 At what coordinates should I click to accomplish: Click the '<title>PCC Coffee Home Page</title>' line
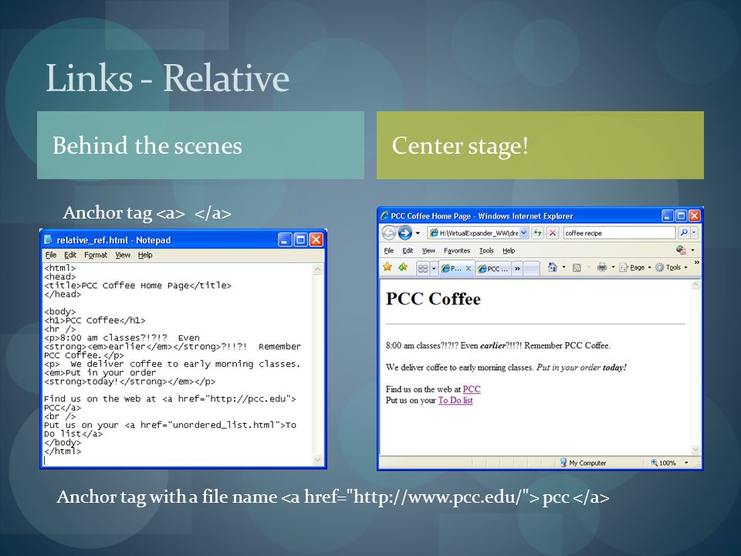pyautogui.click(x=137, y=285)
